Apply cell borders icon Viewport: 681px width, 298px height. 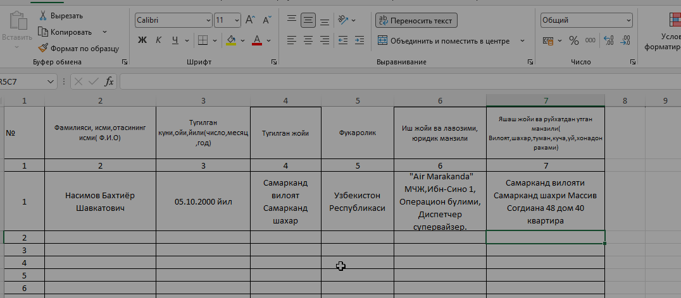[x=203, y=40]
